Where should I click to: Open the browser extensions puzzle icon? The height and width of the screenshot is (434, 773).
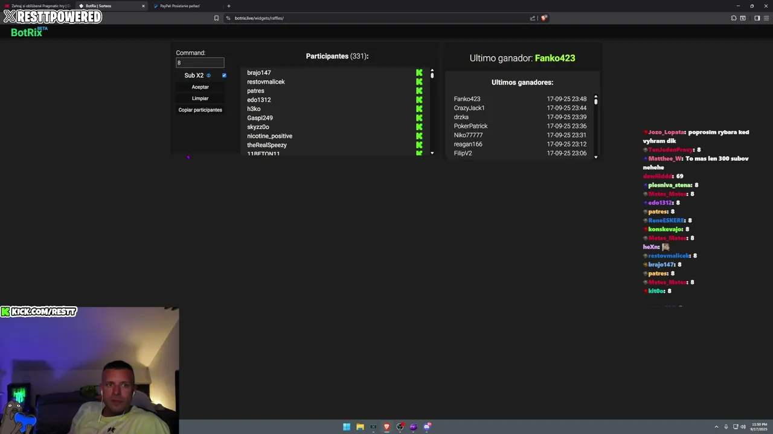point(734,18)
